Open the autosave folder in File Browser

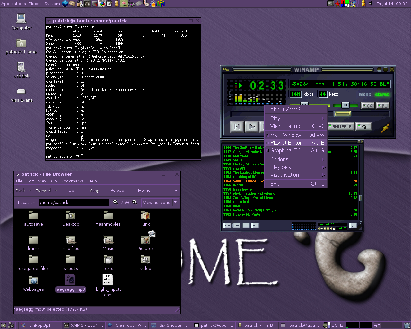pyautogui.click(x=33, y=218)
